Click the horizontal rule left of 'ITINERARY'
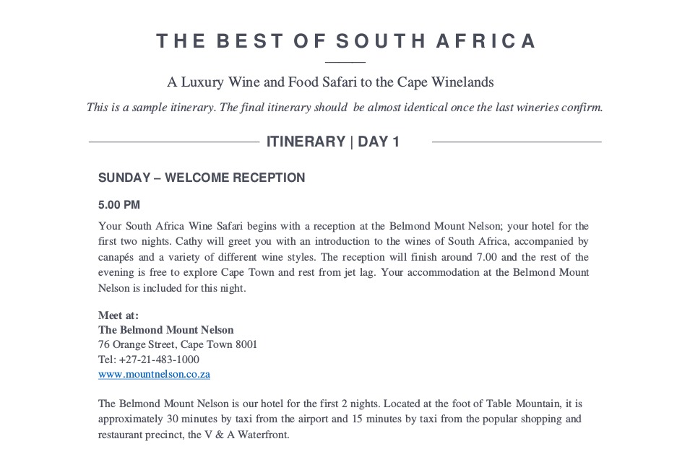Image resolution: width=690 pixels, height=457 pixels. (173, 142)
